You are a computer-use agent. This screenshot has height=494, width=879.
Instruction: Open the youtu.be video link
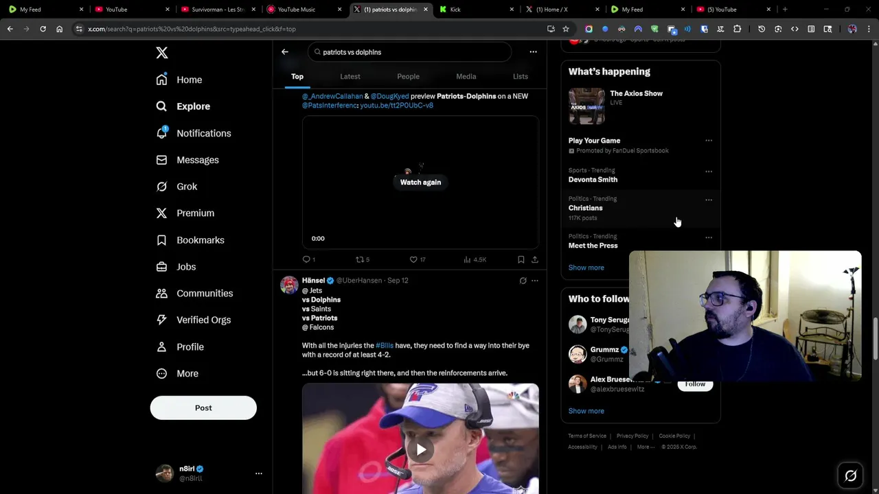(396, 106)
